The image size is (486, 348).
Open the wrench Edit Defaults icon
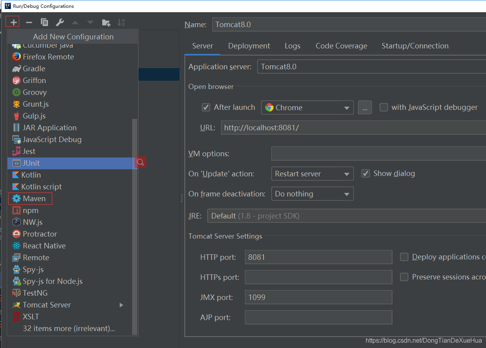point(60,22)
